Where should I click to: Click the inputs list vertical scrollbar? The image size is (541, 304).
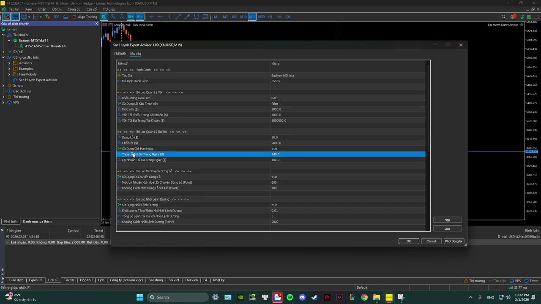click(429, 108)
